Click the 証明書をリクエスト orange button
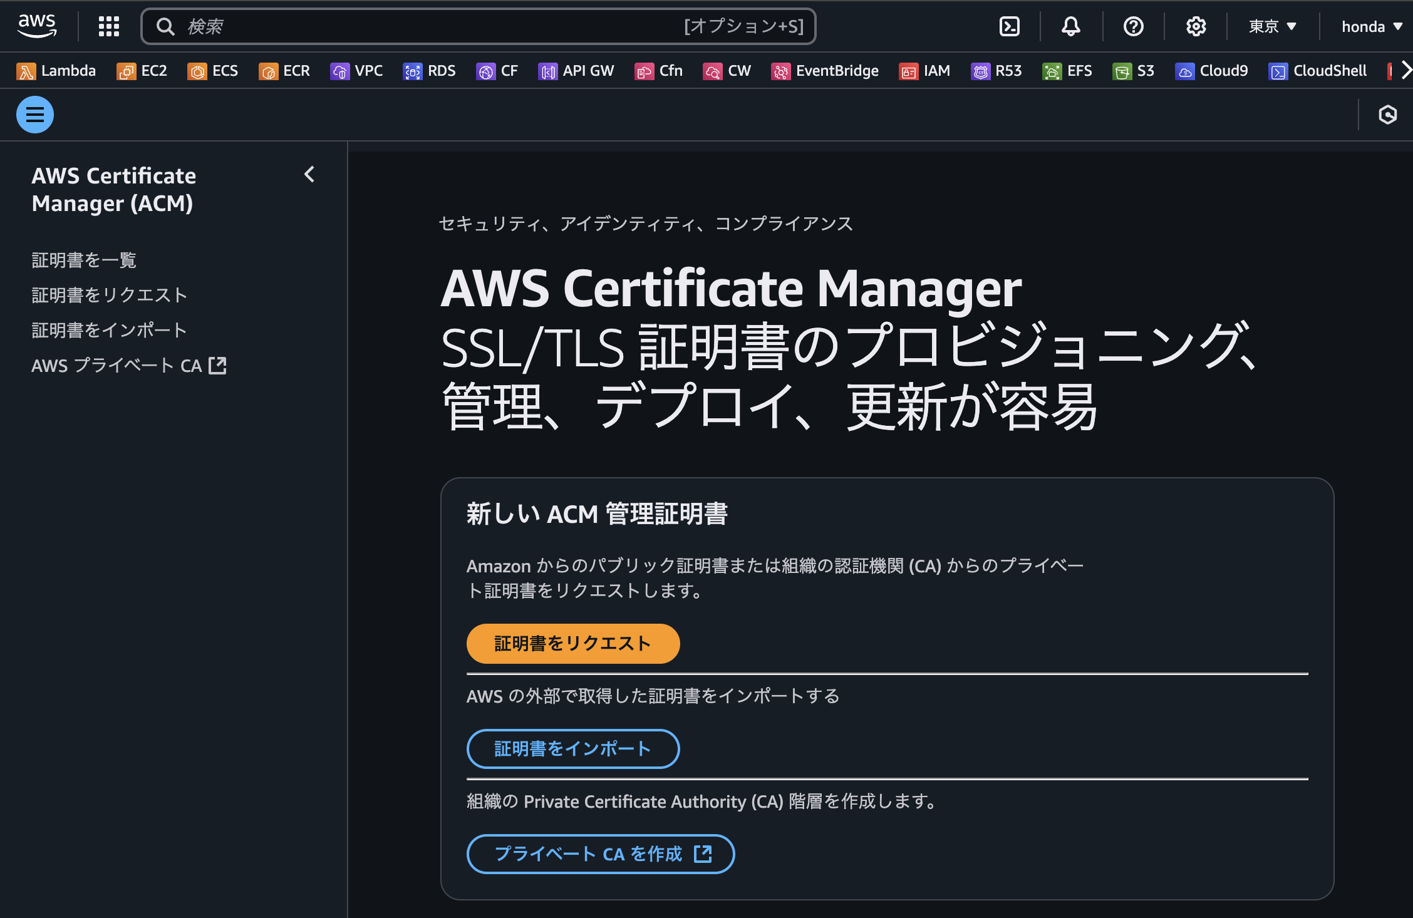Image resolution: width=1413 pixels, height=918 pixels. pyautogui.click(x=572, y=642)
